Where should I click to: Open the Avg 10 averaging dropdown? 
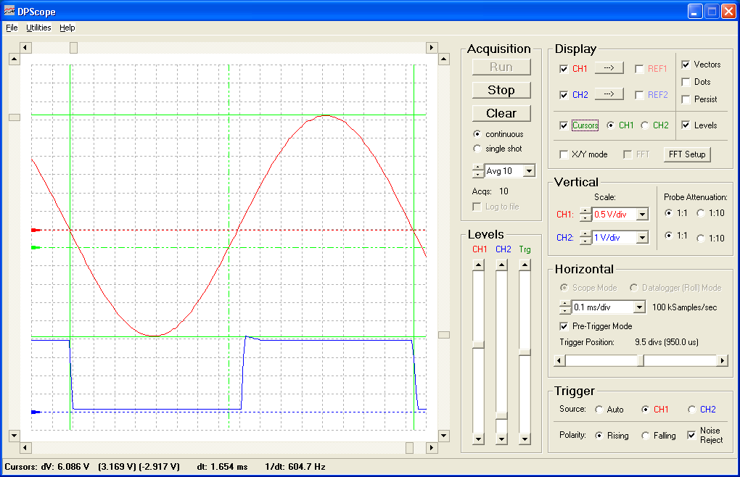tap(528, 170)
